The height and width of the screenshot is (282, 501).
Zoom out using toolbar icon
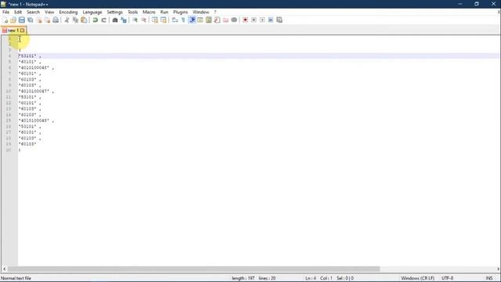click(x=144, y=20)
